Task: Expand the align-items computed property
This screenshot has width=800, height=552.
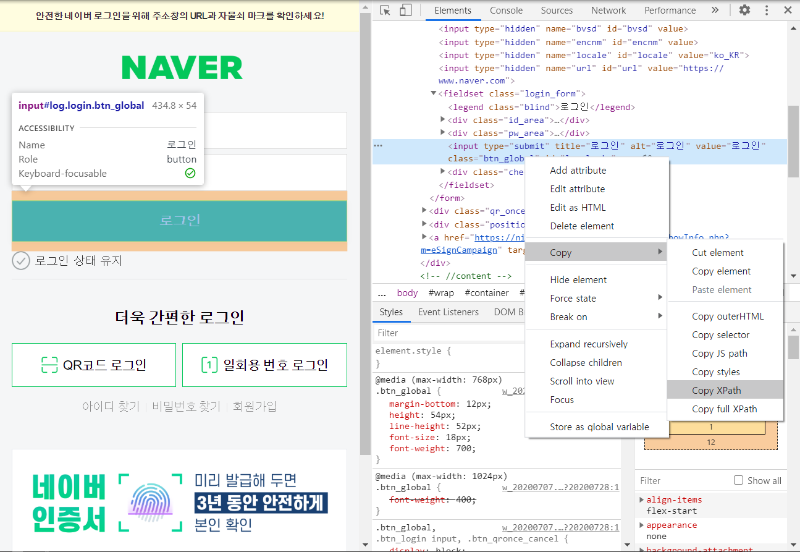Action: [641, 499]
